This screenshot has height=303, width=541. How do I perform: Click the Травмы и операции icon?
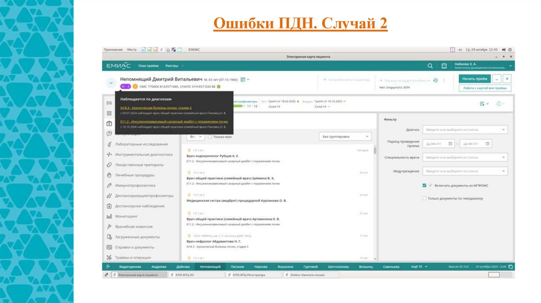click(x=109, y=258)
